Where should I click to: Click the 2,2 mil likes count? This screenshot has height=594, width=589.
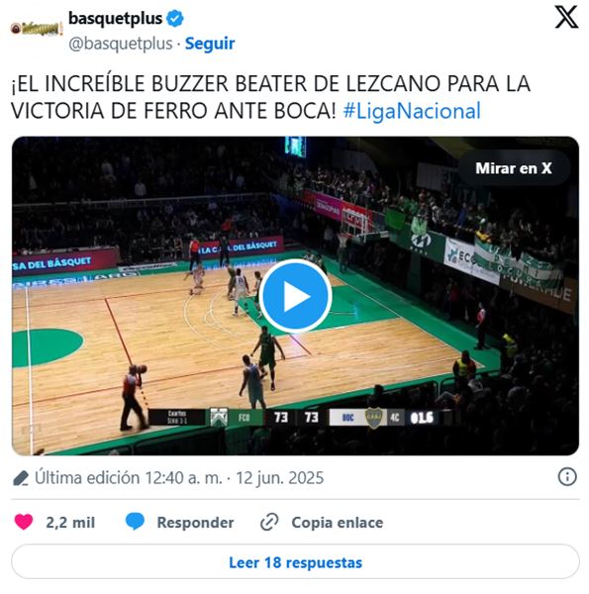click(70, 523)
